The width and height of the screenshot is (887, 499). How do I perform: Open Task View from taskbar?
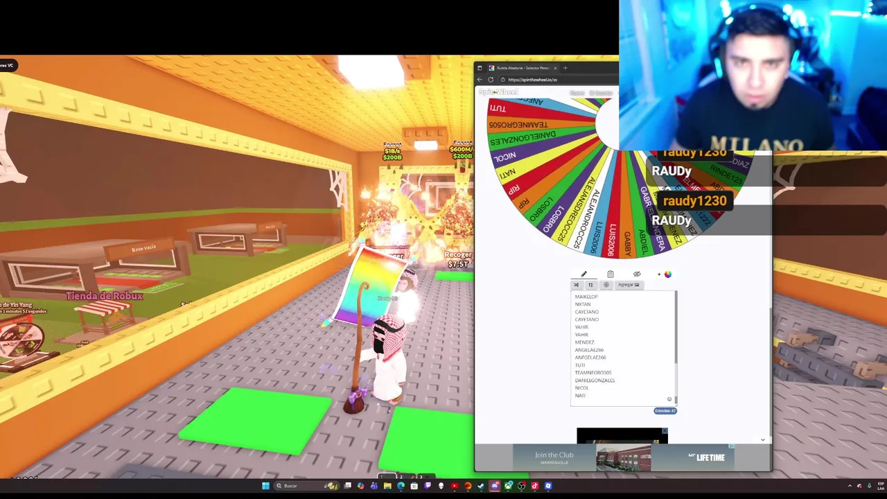[347, 486]
